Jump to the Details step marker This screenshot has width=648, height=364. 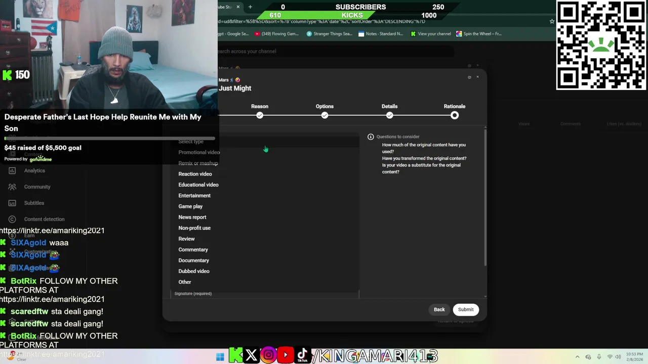(x=389, y=115)
